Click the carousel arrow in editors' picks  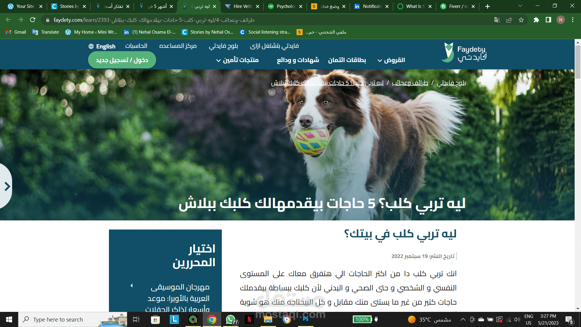[131, 286]
